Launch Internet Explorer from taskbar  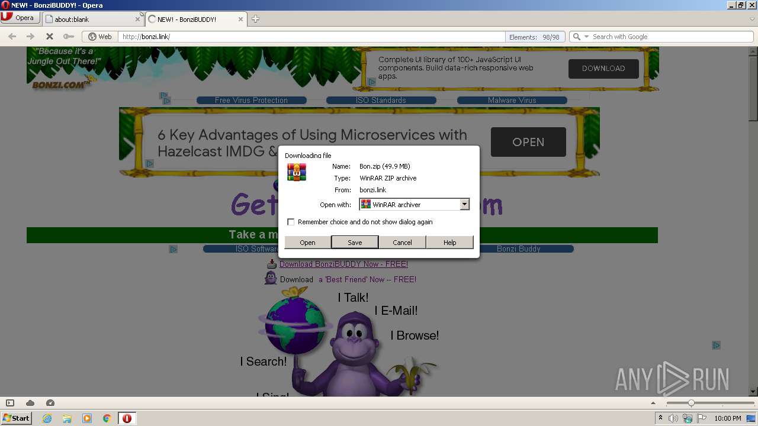(x=47, y=418)
